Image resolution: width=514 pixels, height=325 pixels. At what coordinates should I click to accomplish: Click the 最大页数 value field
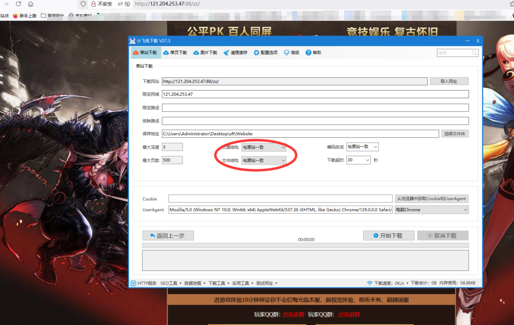tap(172, 160)
